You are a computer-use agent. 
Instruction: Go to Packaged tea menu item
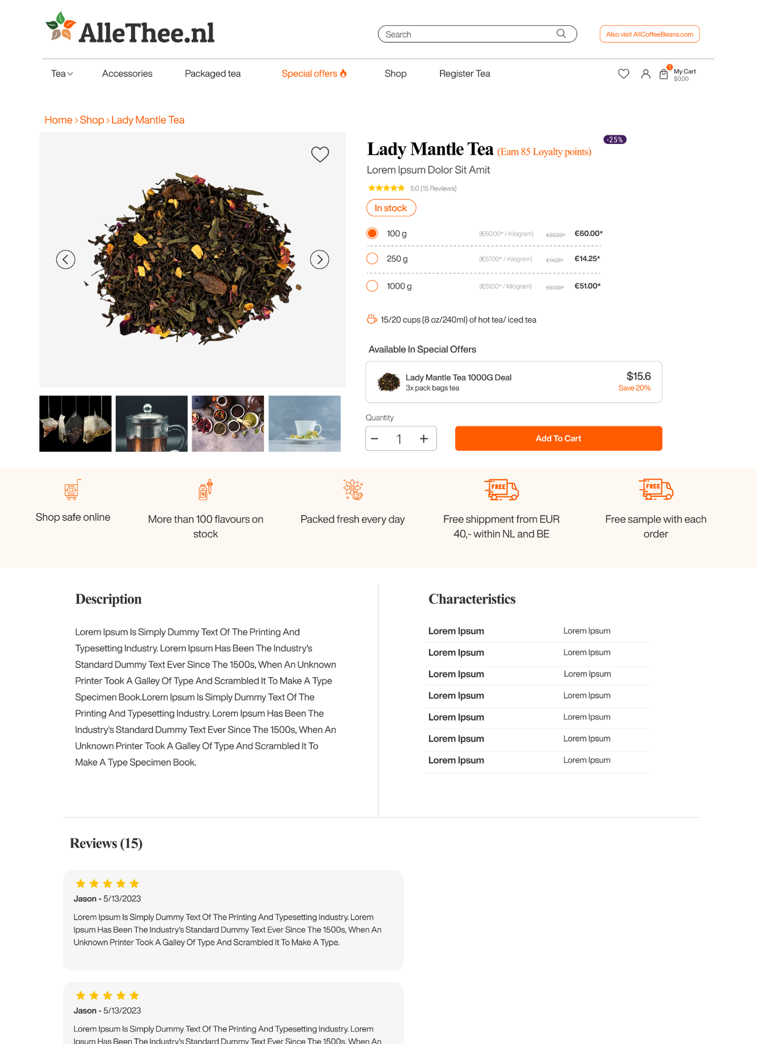point(213,73)
